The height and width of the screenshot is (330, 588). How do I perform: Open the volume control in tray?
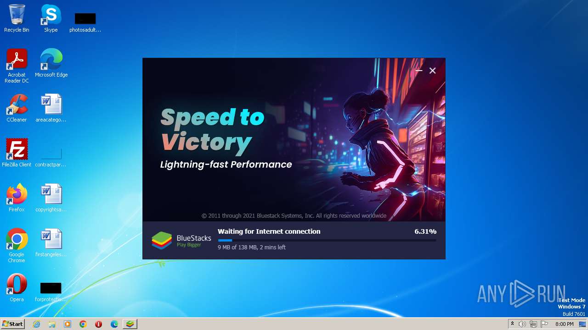[522, 324]
